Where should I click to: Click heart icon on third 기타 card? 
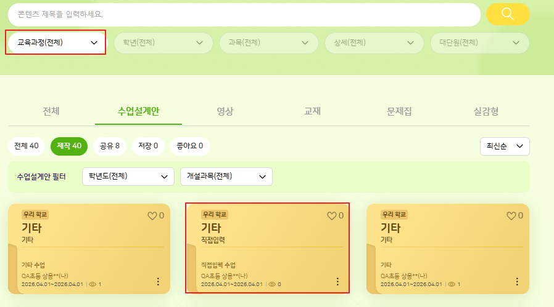coord(511,216)
